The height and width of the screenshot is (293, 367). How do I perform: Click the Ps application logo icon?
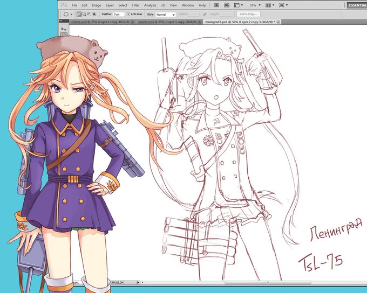(x=64, y=5)
